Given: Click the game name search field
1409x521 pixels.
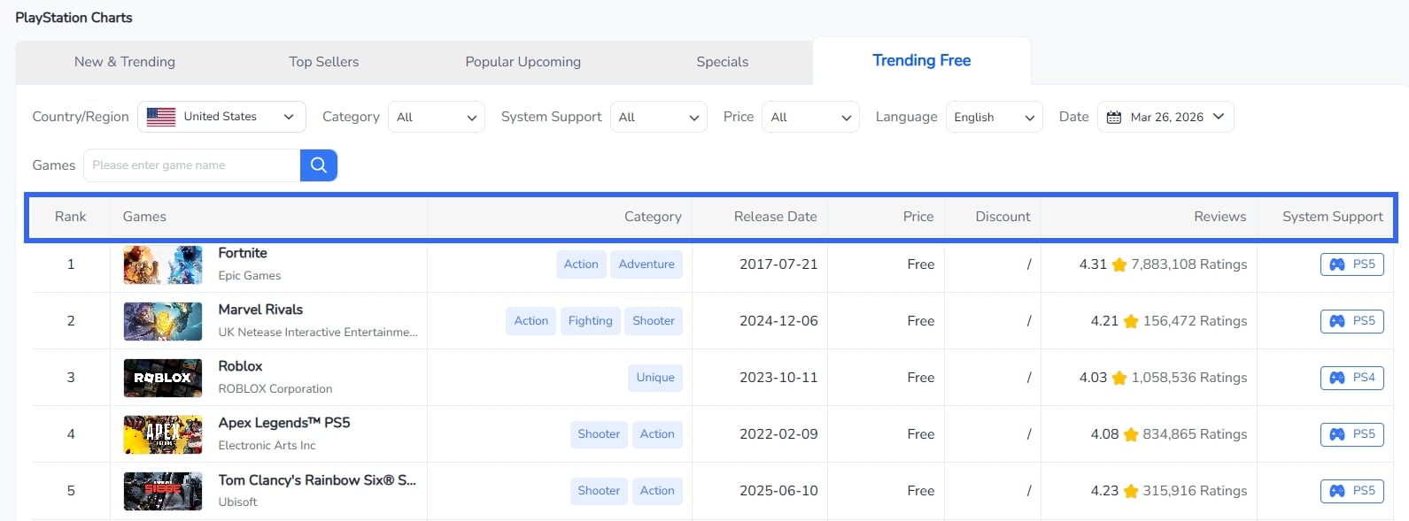Looking at the screenshot, I should pos(192,165).
